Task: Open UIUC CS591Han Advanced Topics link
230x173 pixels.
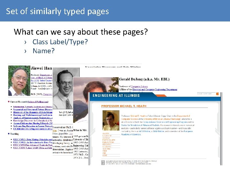Action: (33, 145)
